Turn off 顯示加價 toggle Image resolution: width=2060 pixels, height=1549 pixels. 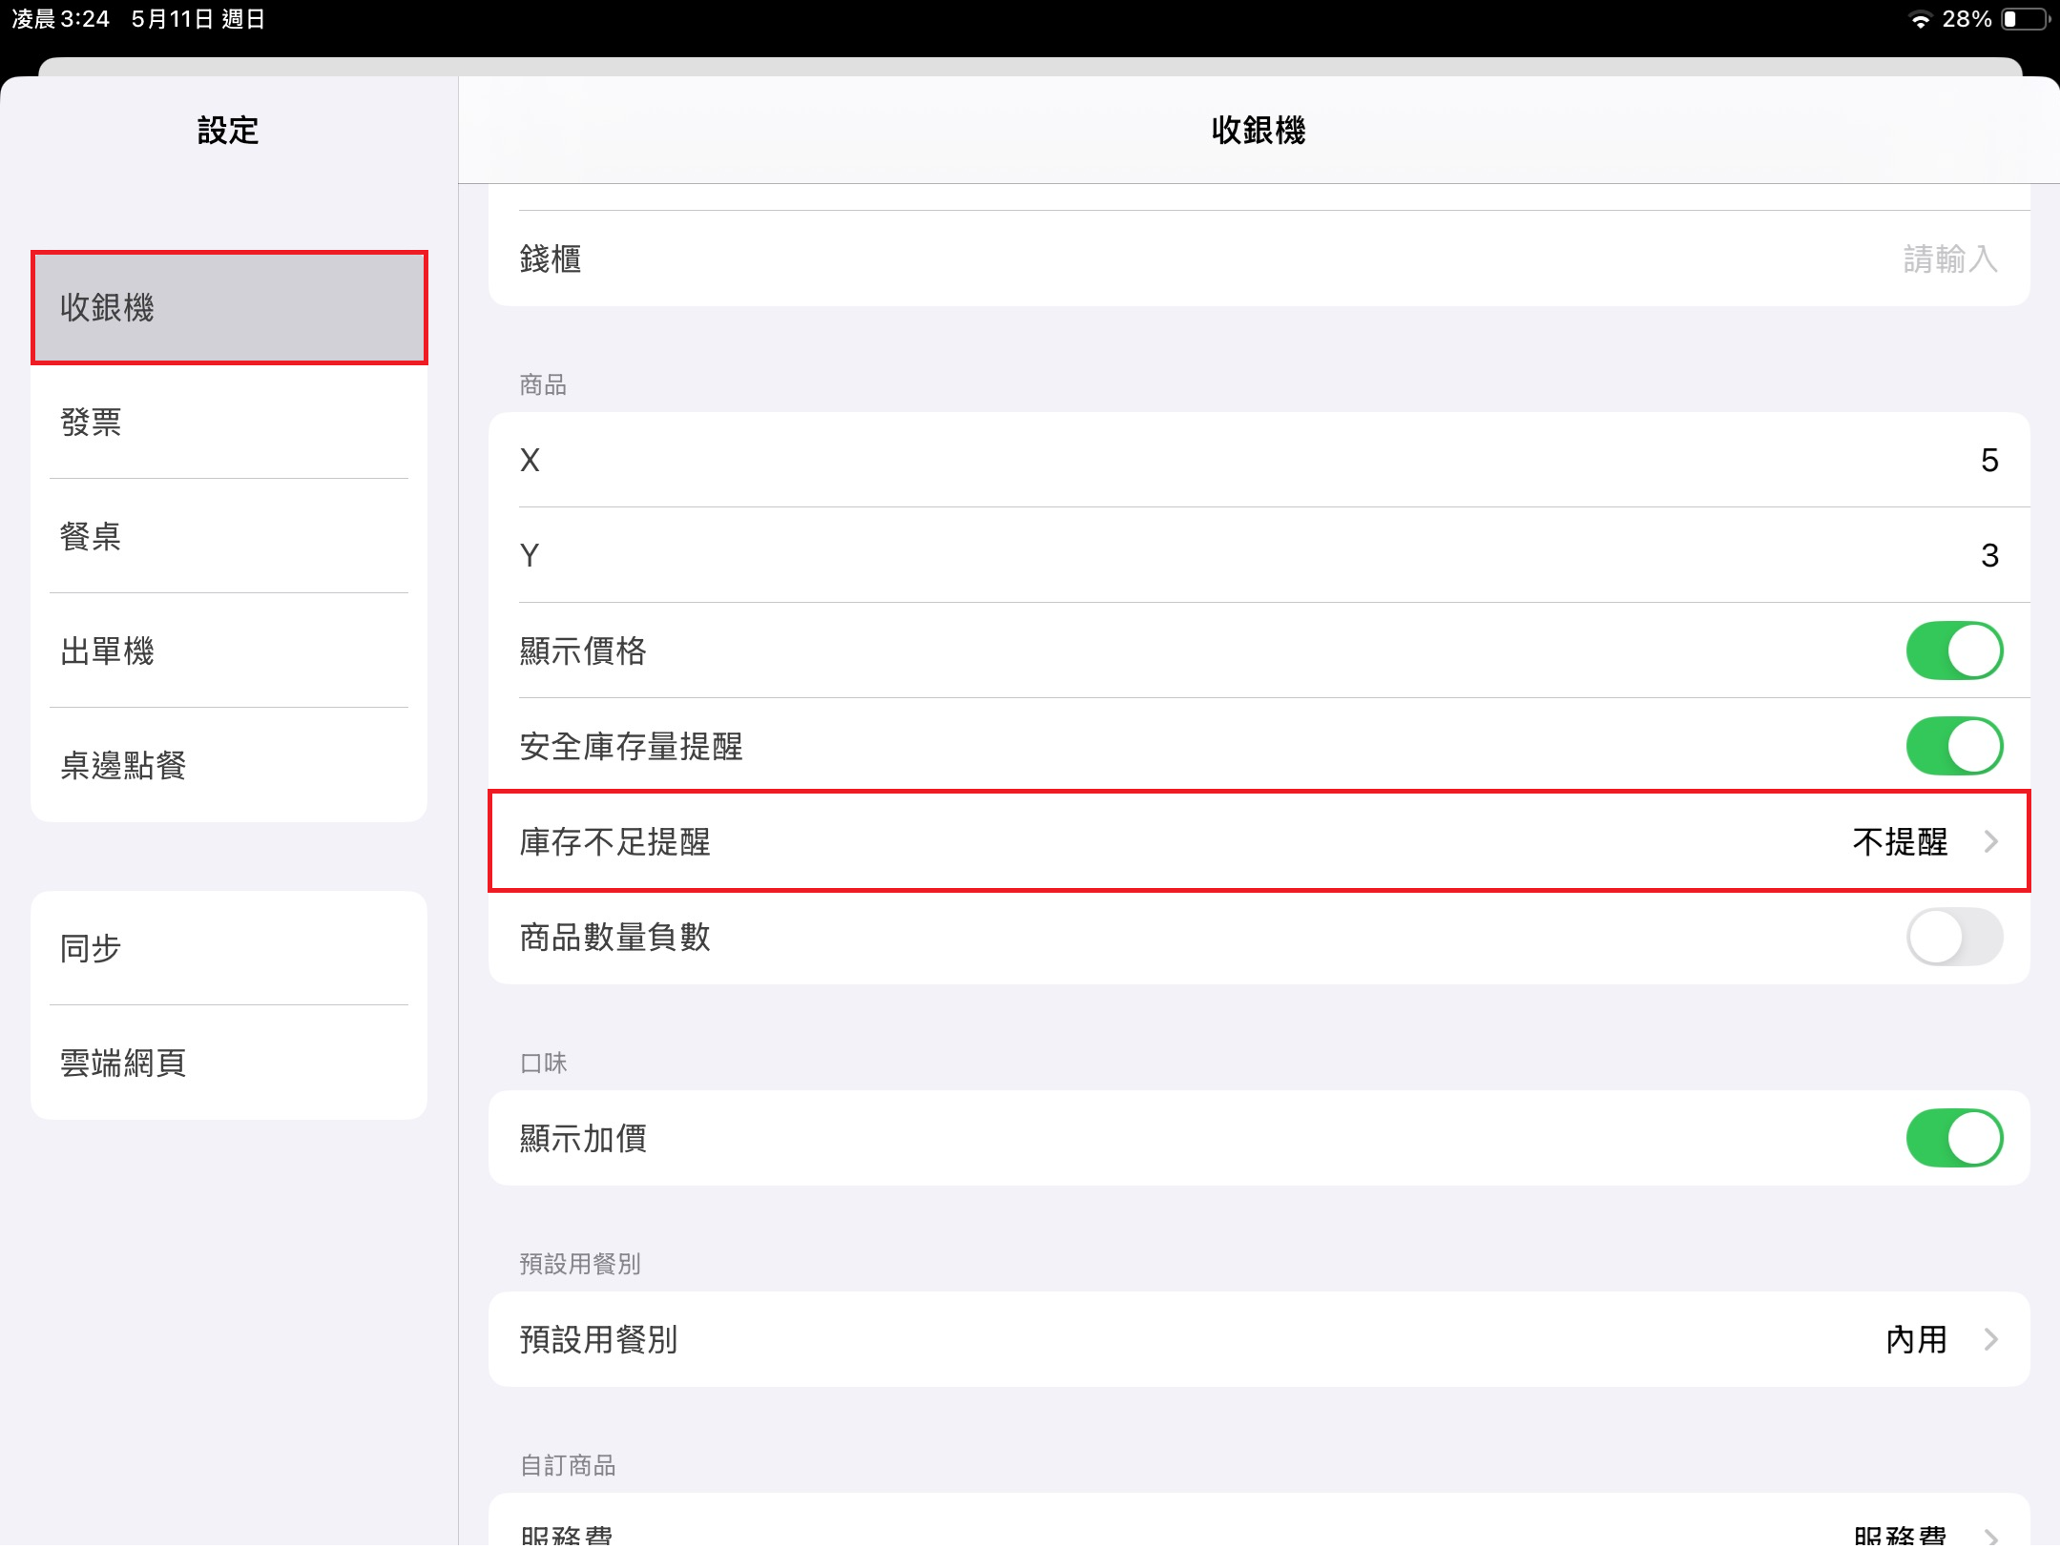point(1953,1138)
